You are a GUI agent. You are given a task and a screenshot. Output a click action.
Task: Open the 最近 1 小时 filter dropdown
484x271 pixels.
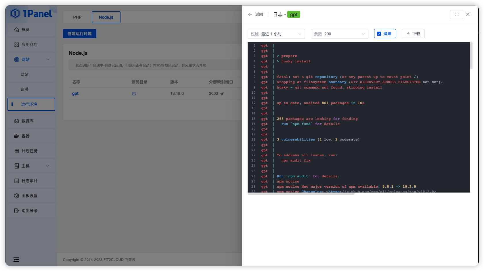coord(276,34)
